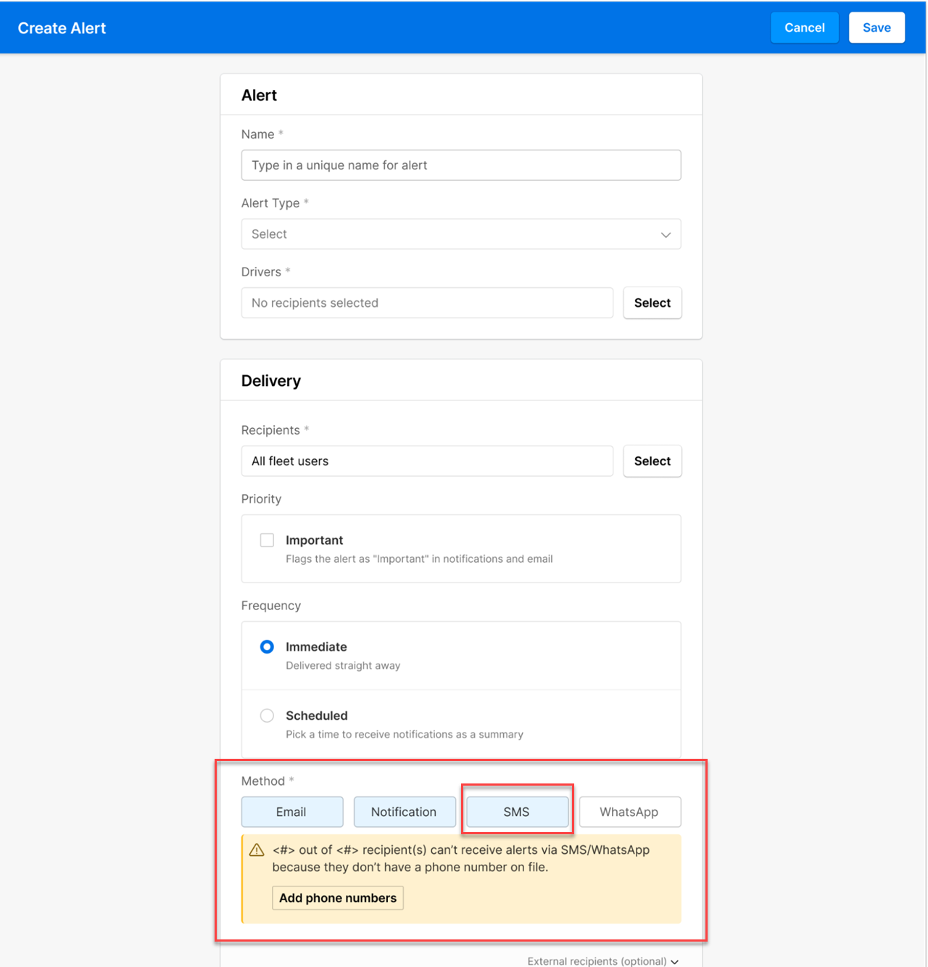The height and width of the screenshot is (967, 928).
Task: Click the Alert Type chevron arrow
Action: pyautogui.click(x=666, y=235)
